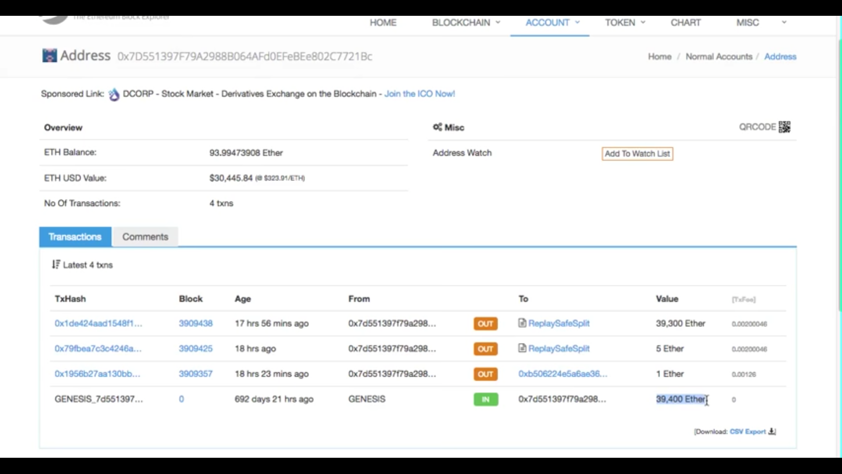Switch to the Comments tab

[145, 237]
